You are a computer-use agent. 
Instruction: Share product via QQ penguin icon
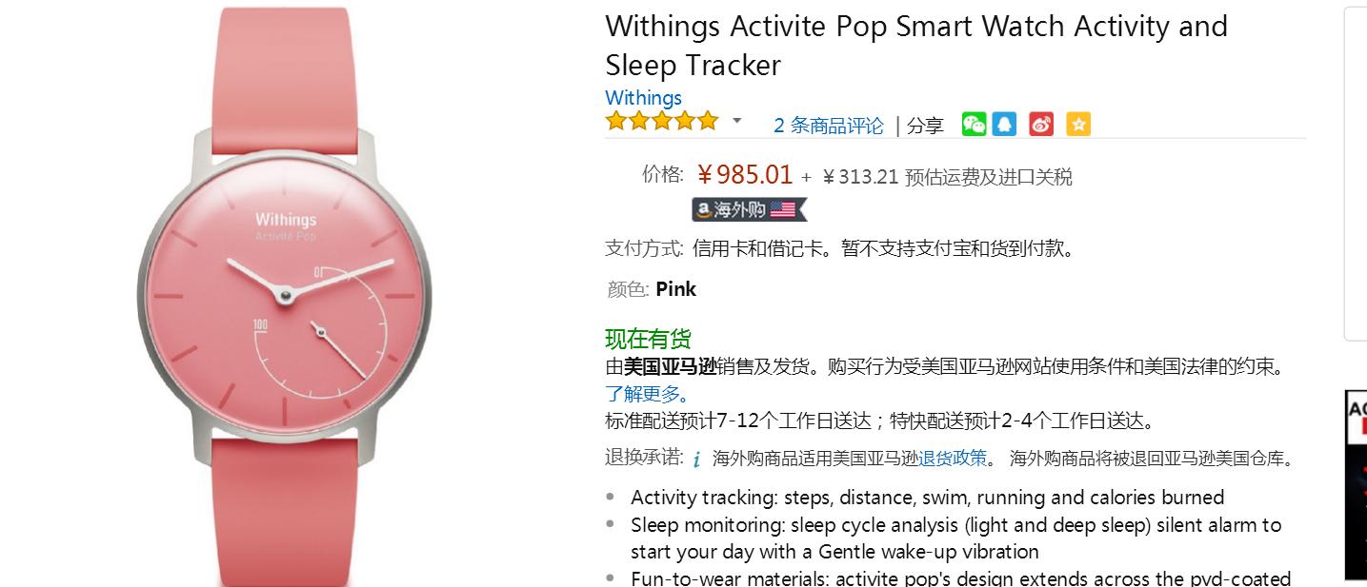(x=1004, y=124)
